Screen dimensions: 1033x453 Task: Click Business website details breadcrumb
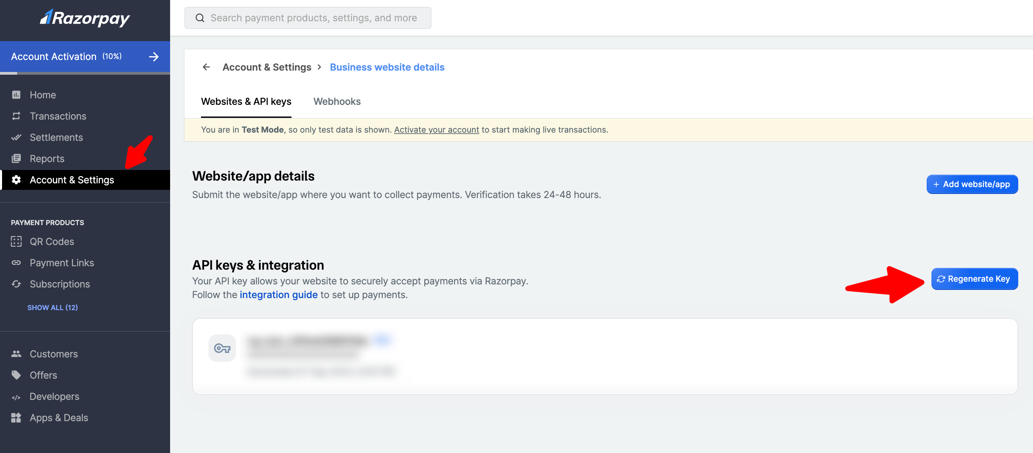click(387, 67)
